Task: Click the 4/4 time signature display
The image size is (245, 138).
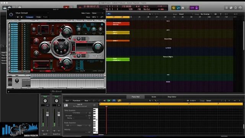Action: coord(138,7)
